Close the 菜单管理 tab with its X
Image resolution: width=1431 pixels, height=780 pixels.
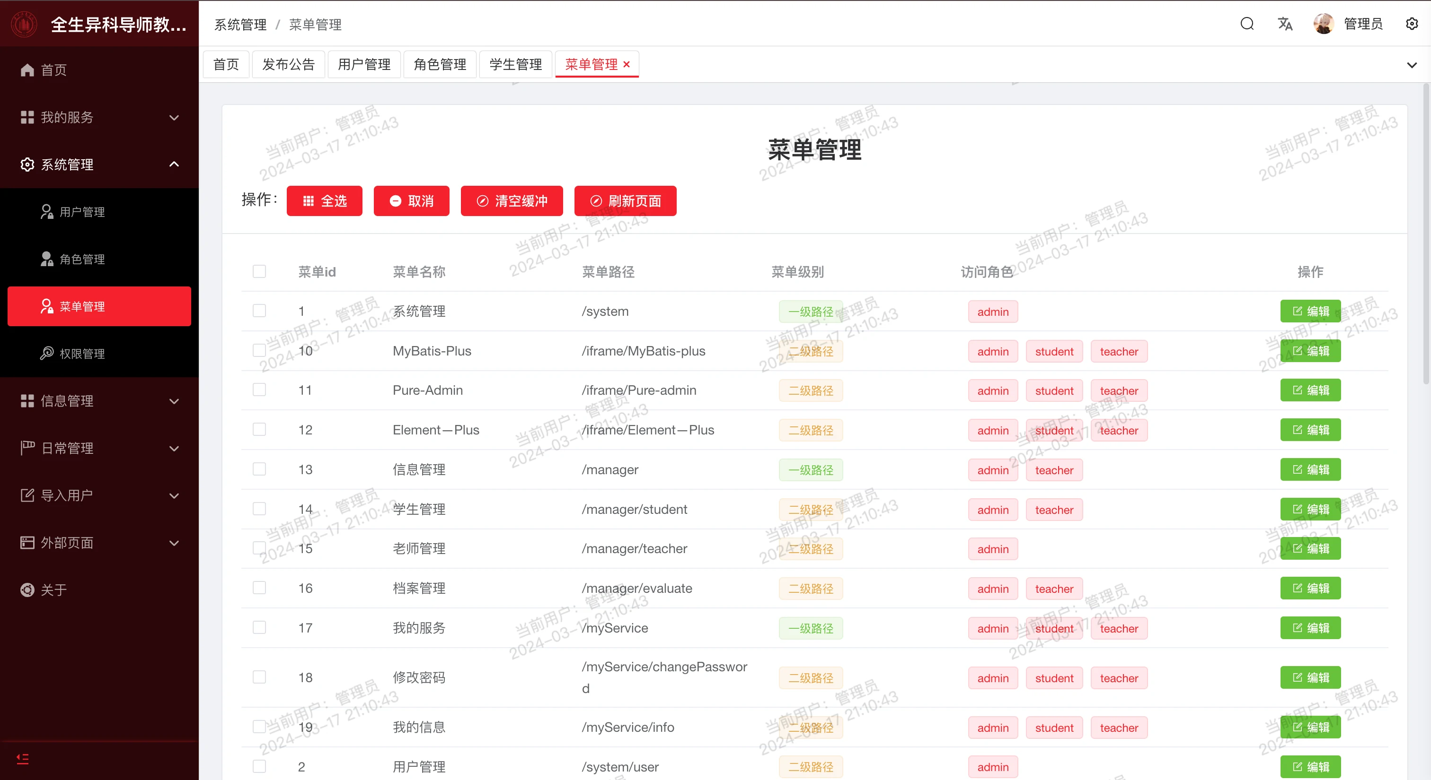627,64
